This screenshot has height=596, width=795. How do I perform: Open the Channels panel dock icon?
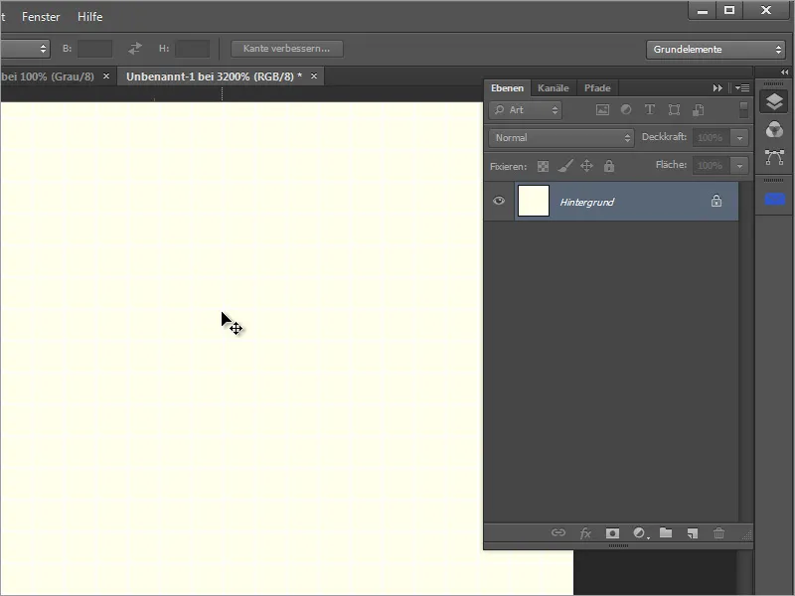point(774,130)
